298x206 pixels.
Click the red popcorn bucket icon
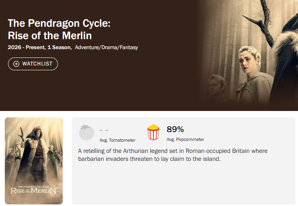coord(153,132)
